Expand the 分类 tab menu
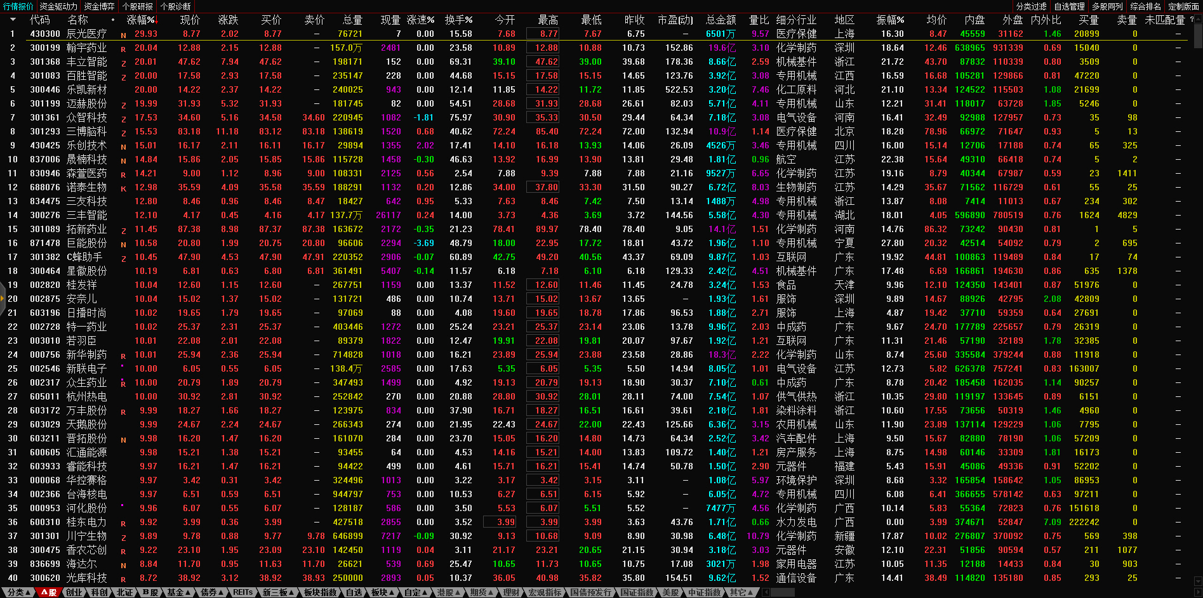Screen dimensions: 1203x598 point(17,592)
